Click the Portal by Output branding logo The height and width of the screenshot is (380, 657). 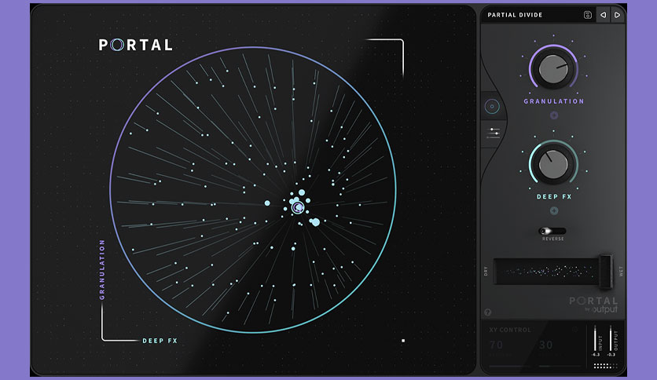[x=593, y=305]
